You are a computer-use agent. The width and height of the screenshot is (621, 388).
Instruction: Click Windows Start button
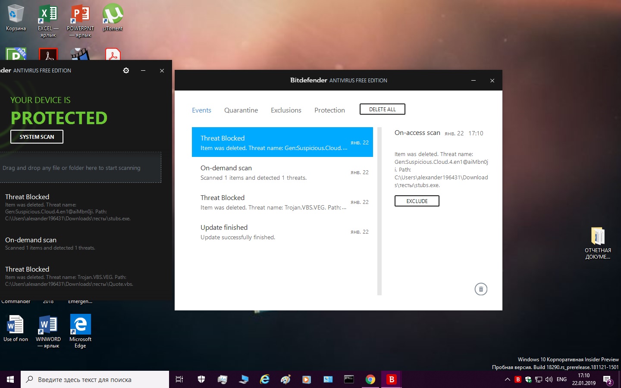pyautogui.click(x=10, y=379)
